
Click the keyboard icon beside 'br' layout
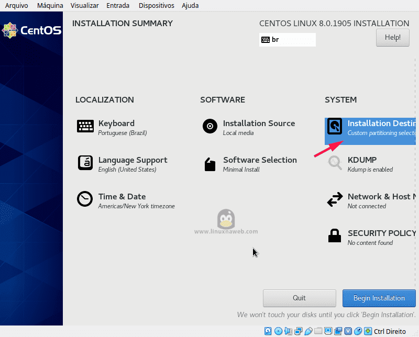coord(266,40)
